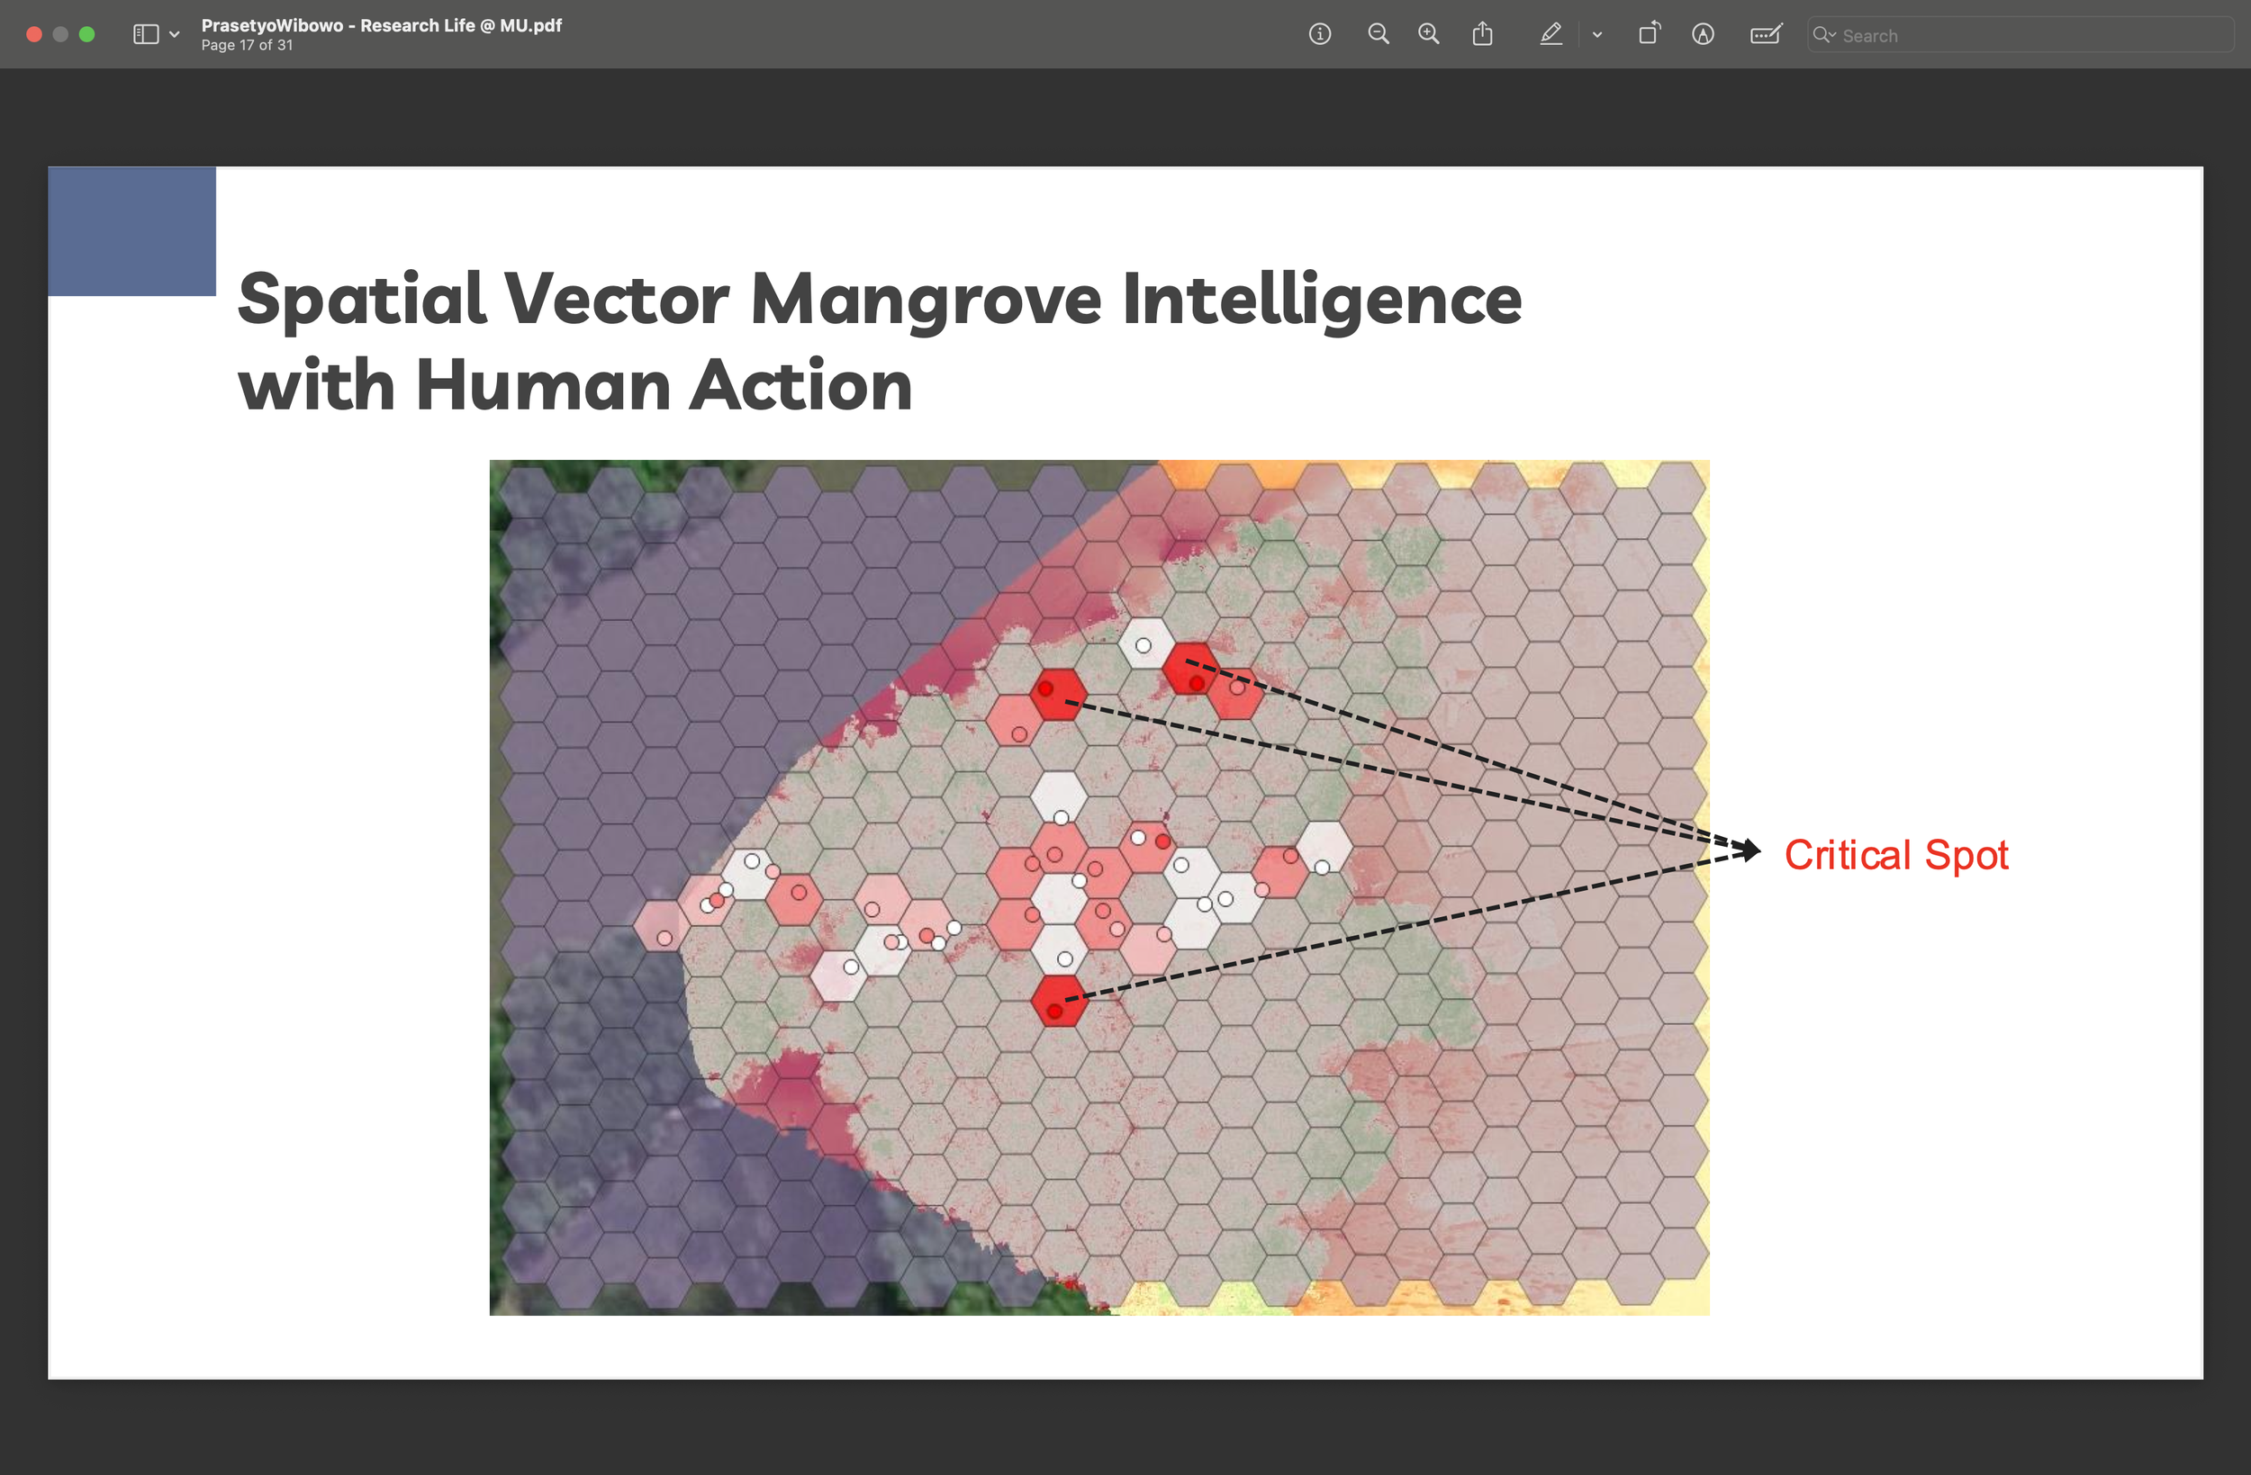Screen dimensions: 2251x1475
Task: Click the green full-screen window button
Action: [x=87, y=35]
